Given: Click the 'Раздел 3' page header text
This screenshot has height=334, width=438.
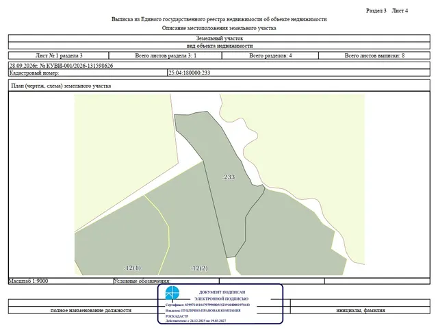Looking at the screenshot, I should (376, 11).
